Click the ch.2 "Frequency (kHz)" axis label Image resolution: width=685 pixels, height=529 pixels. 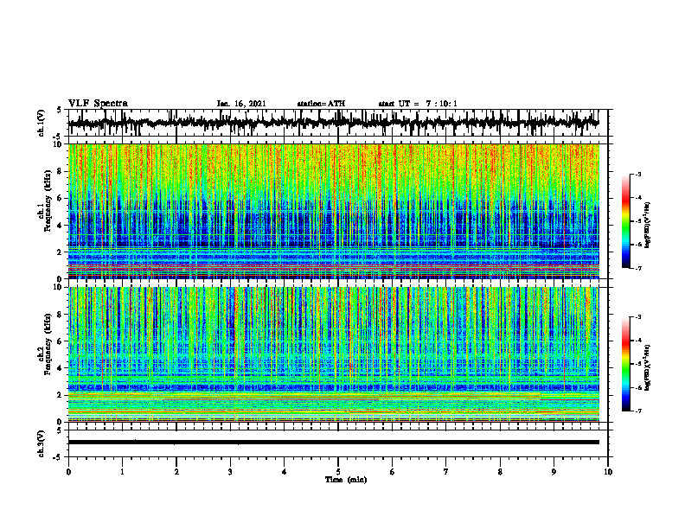48,344
